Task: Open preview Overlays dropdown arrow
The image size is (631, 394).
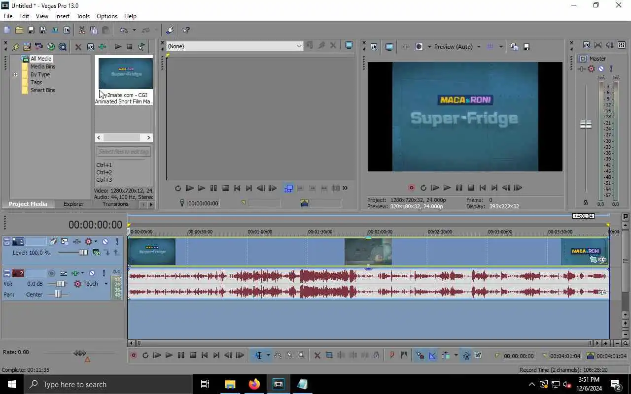Action: 501,47
